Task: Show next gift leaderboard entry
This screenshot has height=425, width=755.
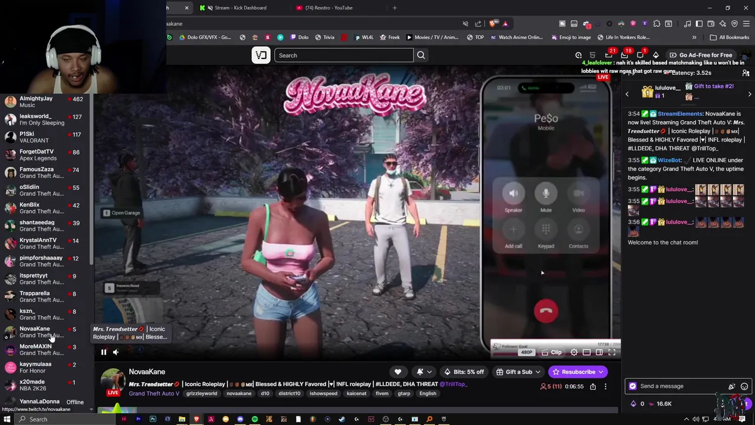Action: [750, 94]
